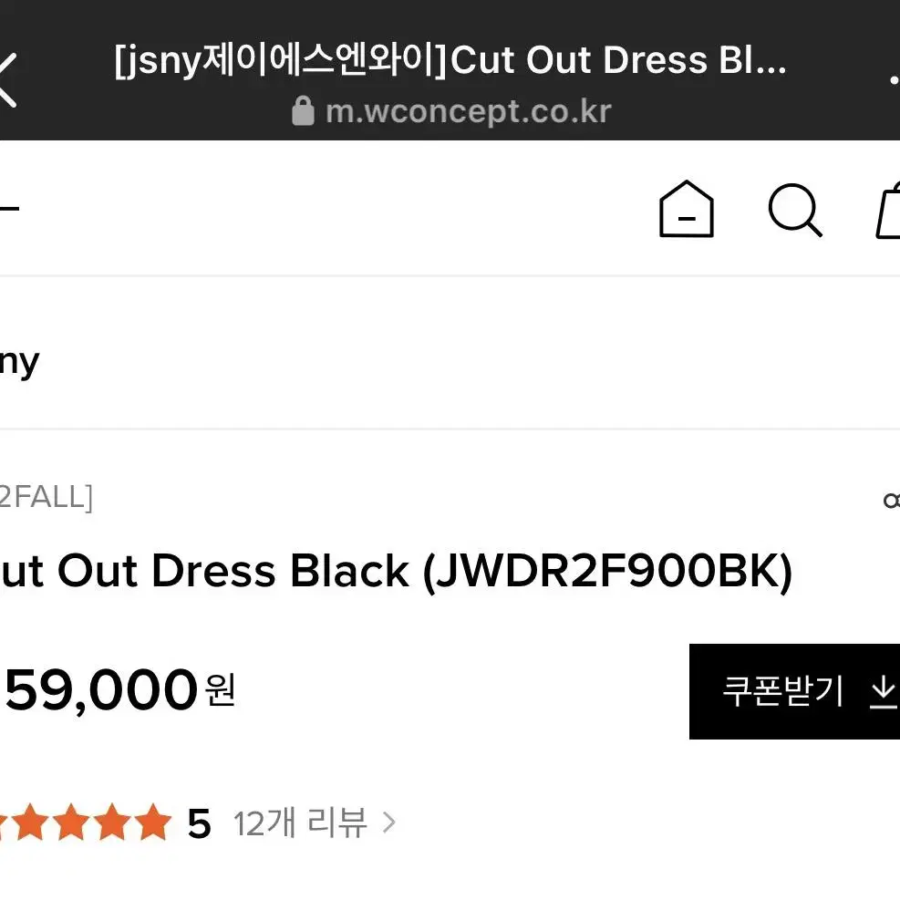Click the m.wconcept.co.kr address text

pos(469,111)
